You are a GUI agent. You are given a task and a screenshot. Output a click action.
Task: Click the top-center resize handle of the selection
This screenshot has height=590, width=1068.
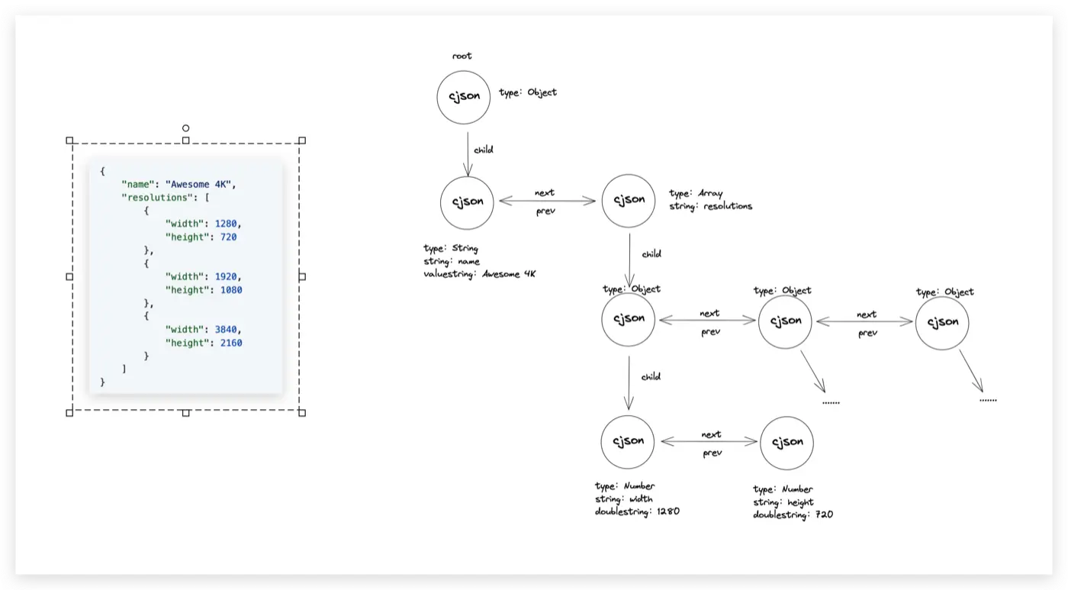[185, 140]
